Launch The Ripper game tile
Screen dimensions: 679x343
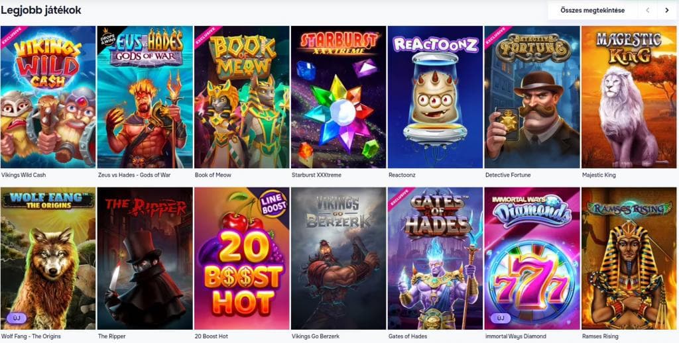tap(145, 259)
